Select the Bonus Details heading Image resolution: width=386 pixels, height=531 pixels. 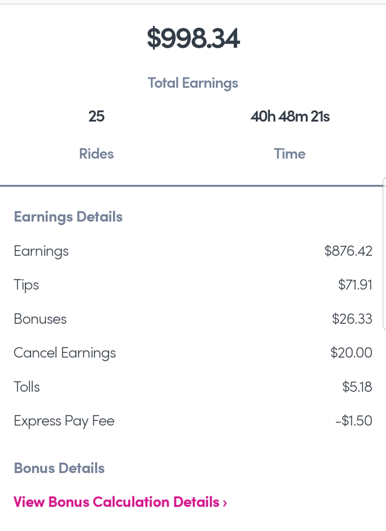59,468
